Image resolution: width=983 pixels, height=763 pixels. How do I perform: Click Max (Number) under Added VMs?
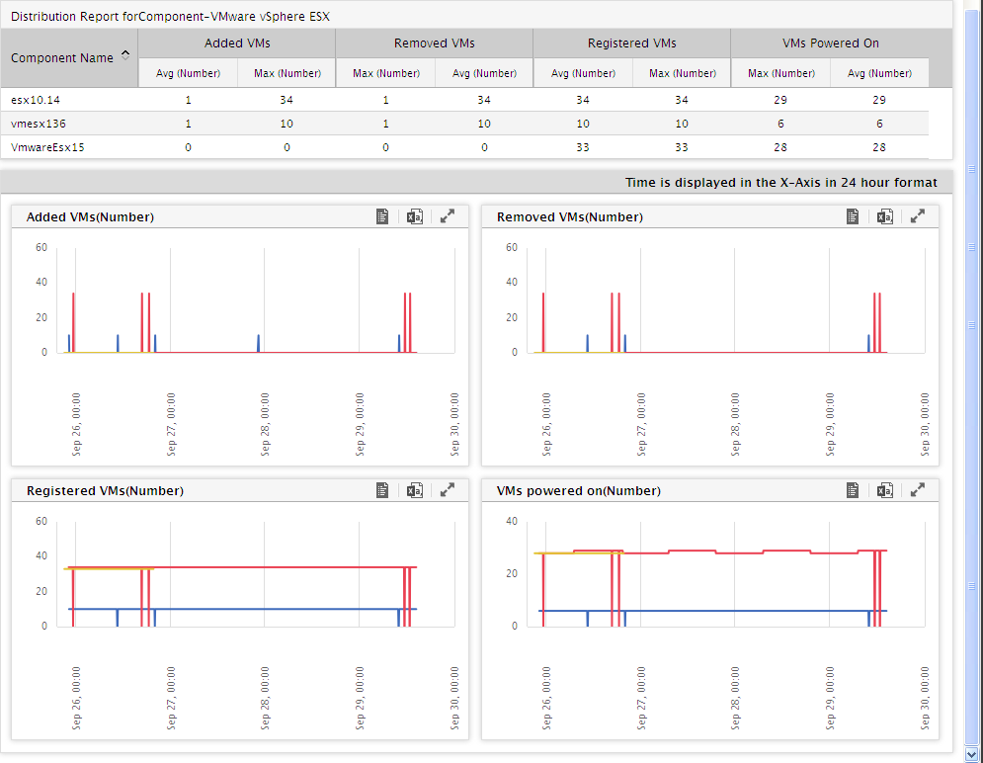pos(287,73)
